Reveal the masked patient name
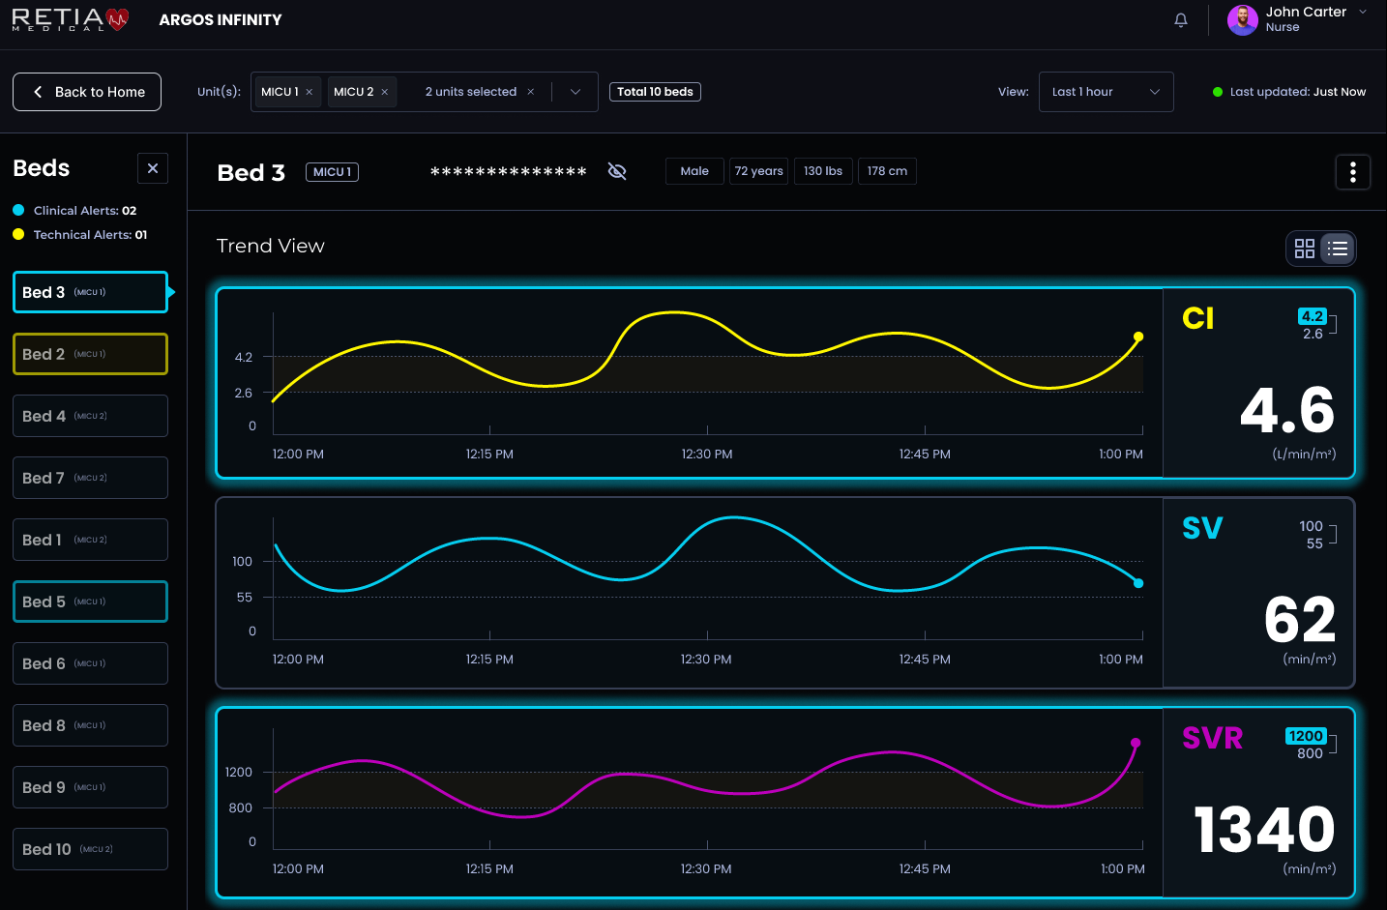The image size is (1387, 910). [x=617, y=171]
